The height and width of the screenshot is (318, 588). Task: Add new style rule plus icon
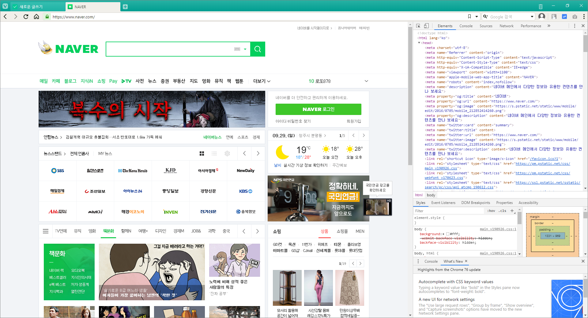tap(512, 211)
